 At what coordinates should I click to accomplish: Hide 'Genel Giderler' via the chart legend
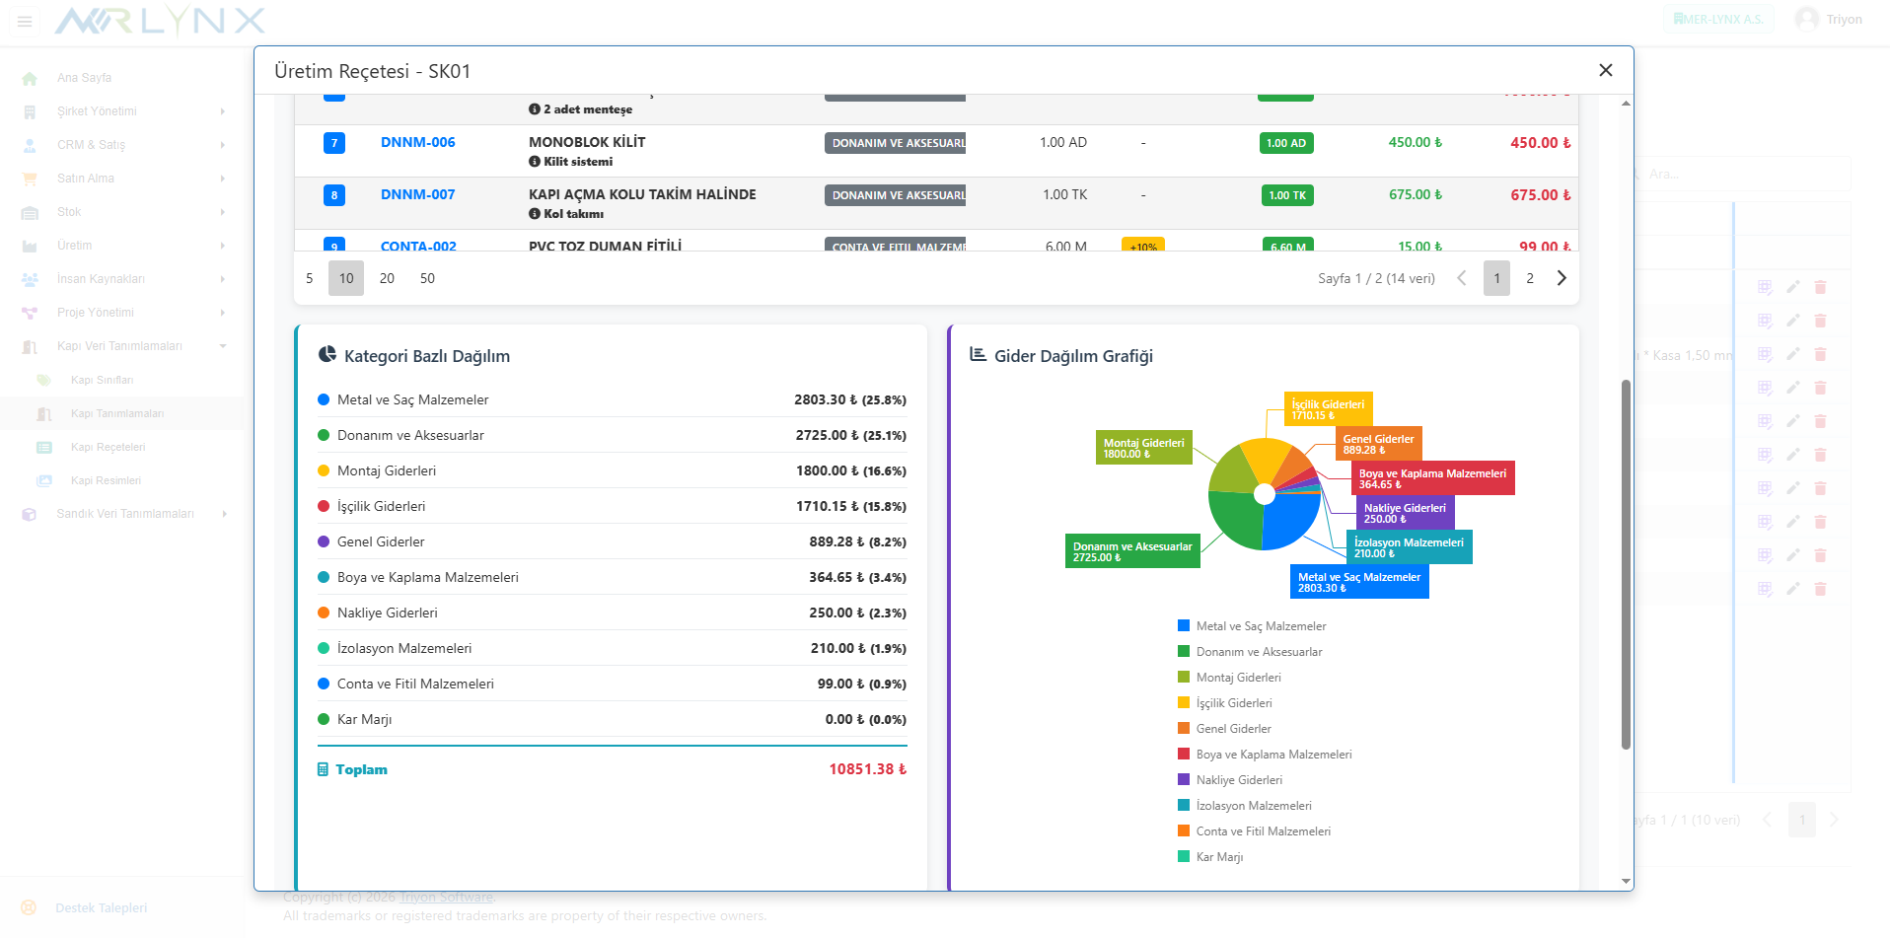tap(1233, 729)
